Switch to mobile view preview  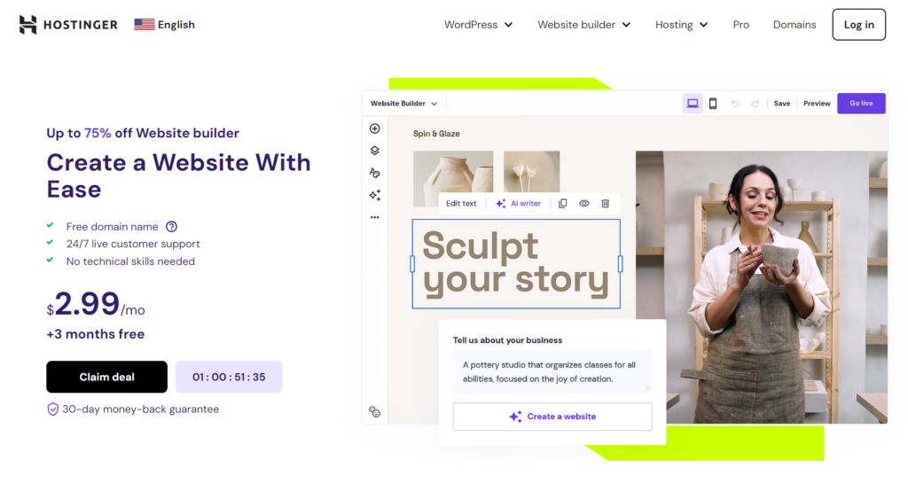[x=713, y=104]
